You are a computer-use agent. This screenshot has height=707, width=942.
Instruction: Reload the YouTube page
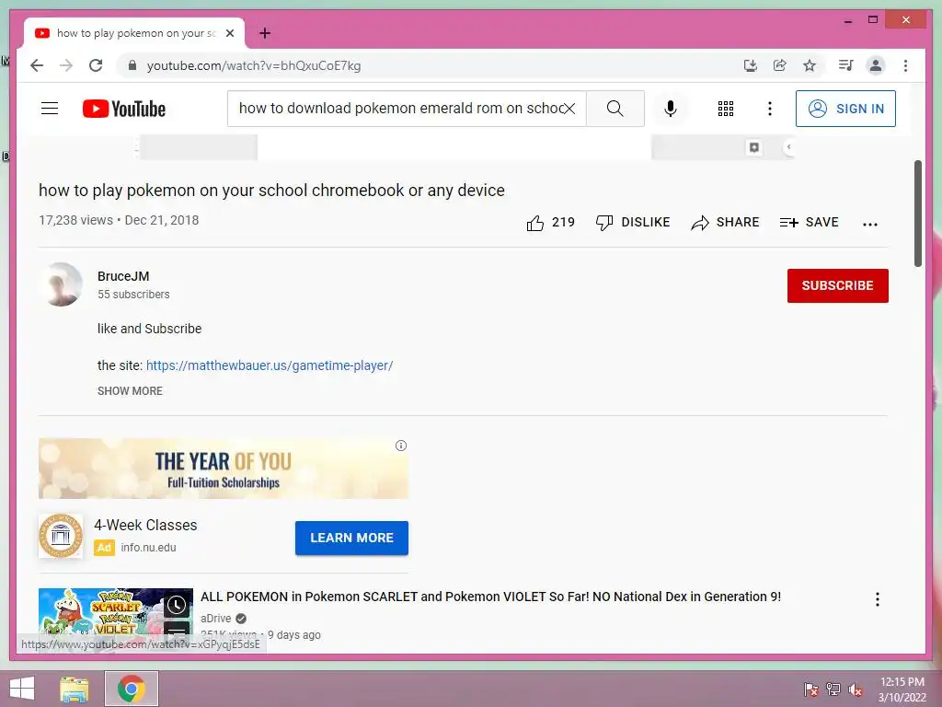tap(96, 65)
